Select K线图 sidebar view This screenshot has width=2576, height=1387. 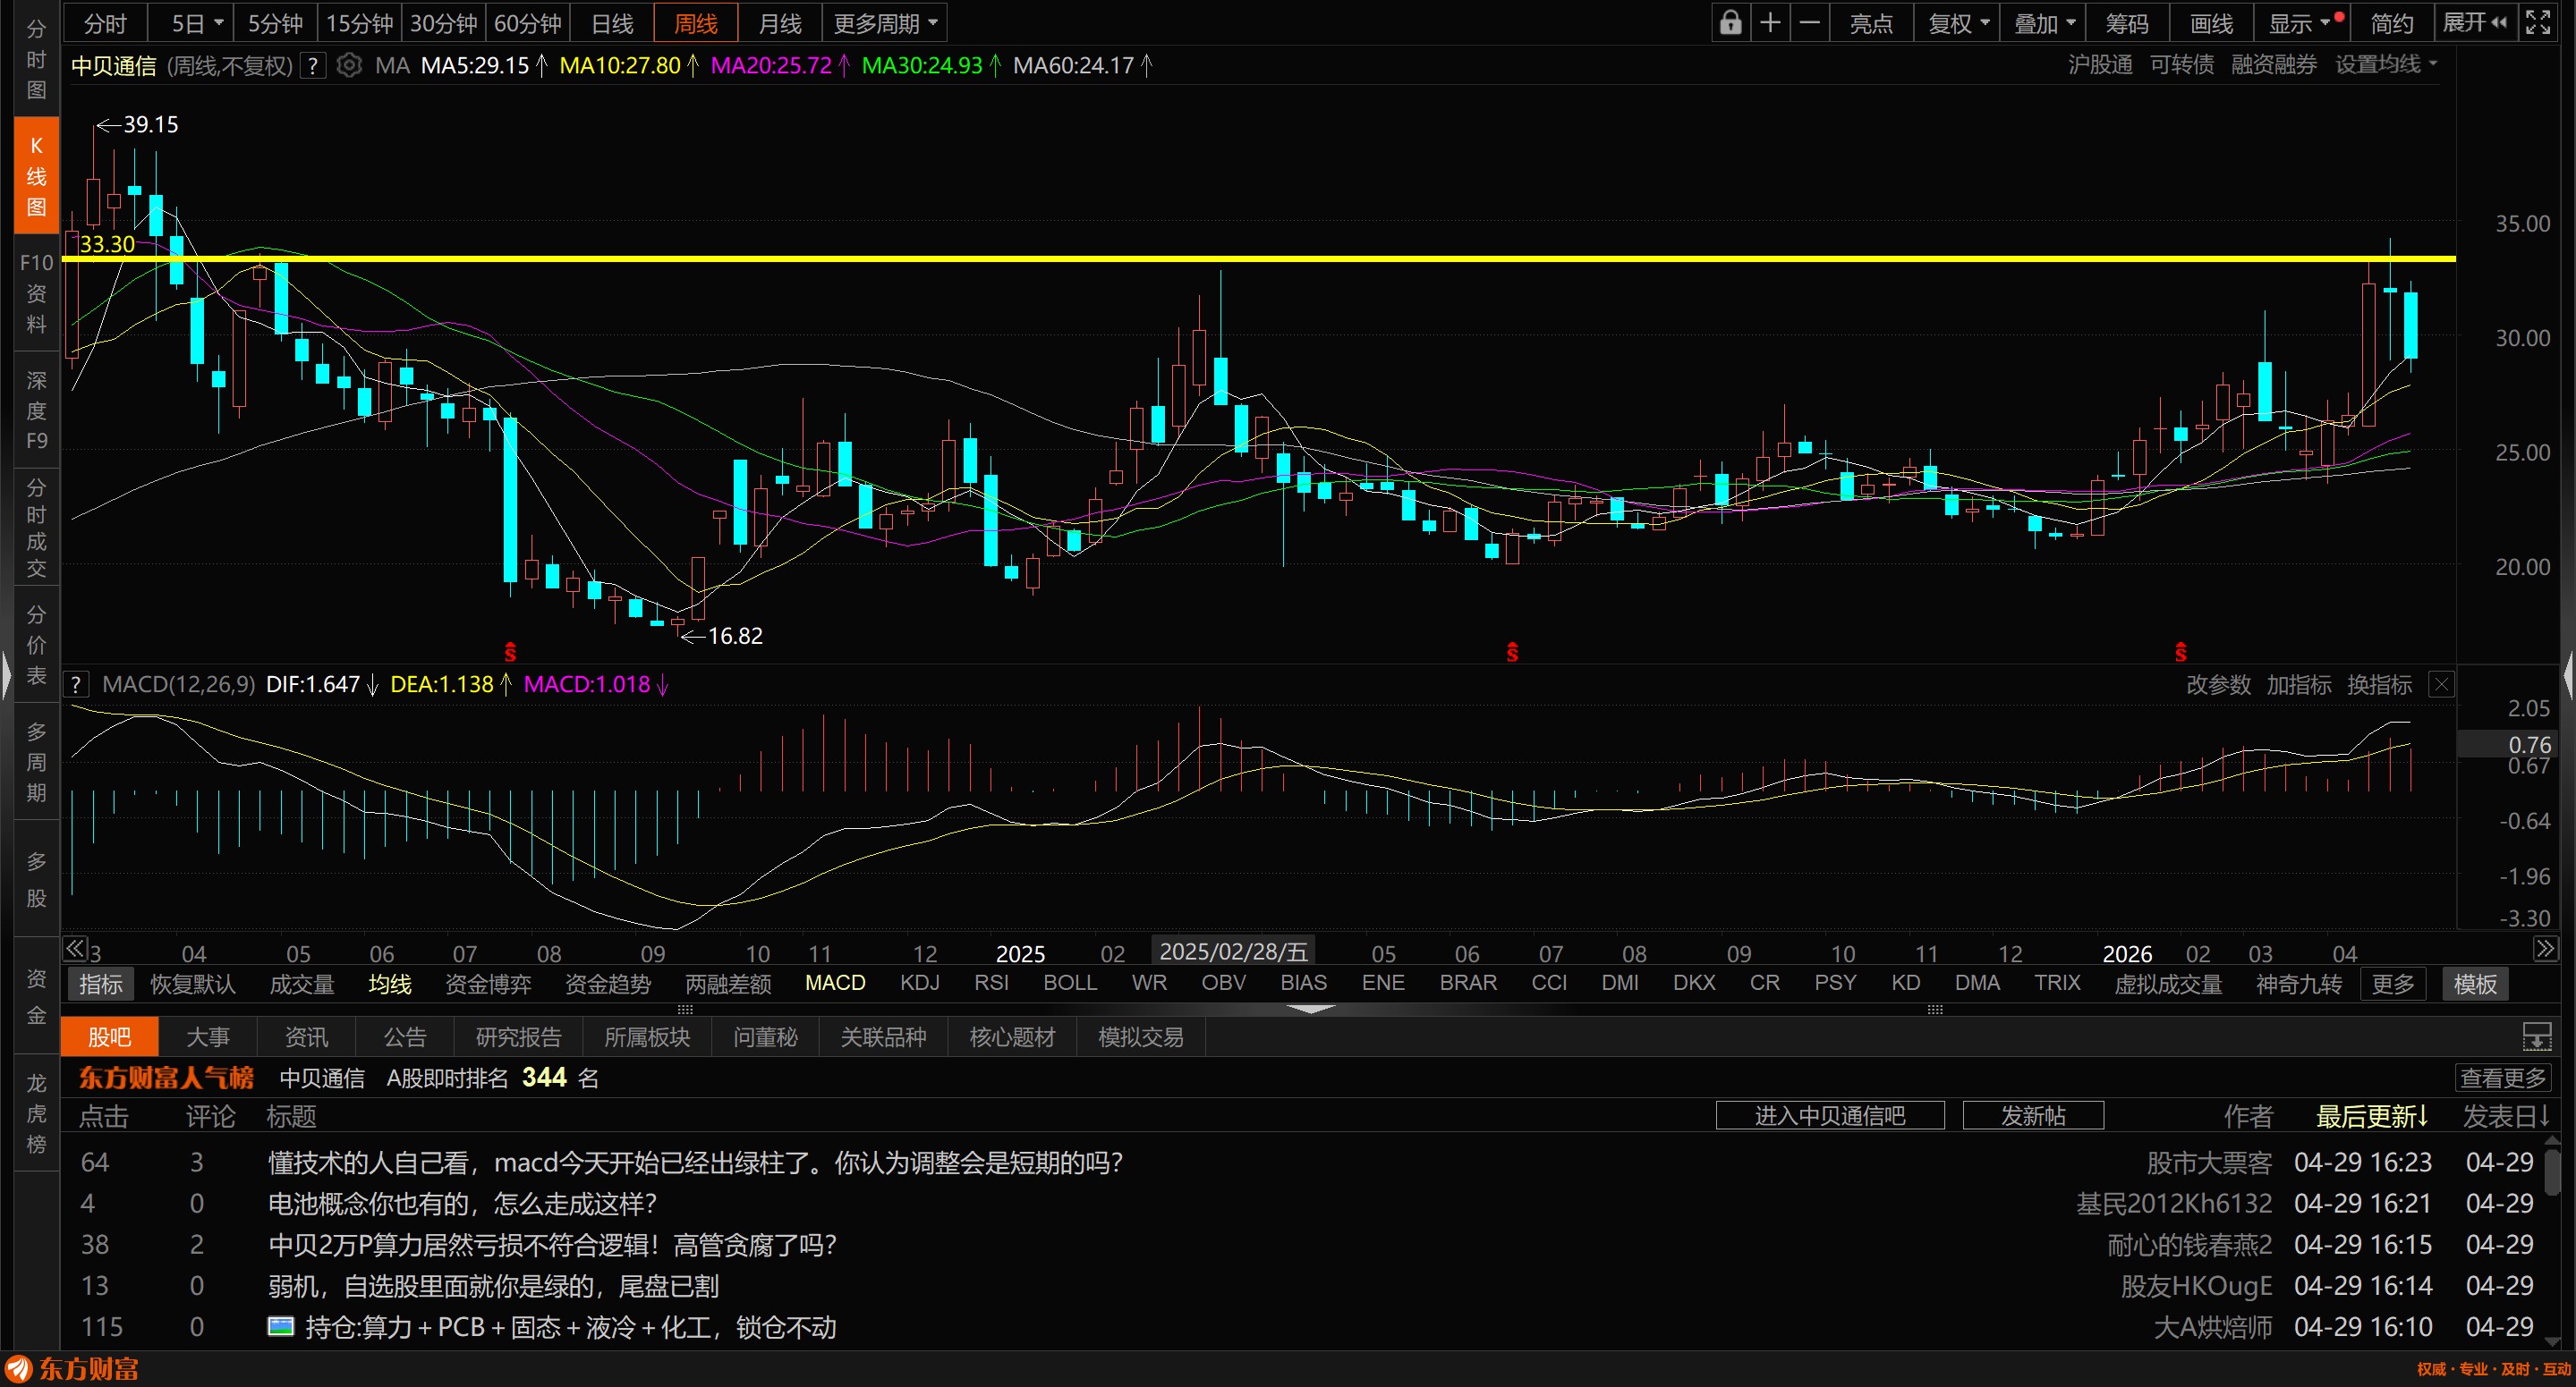(x=36, y=176)
